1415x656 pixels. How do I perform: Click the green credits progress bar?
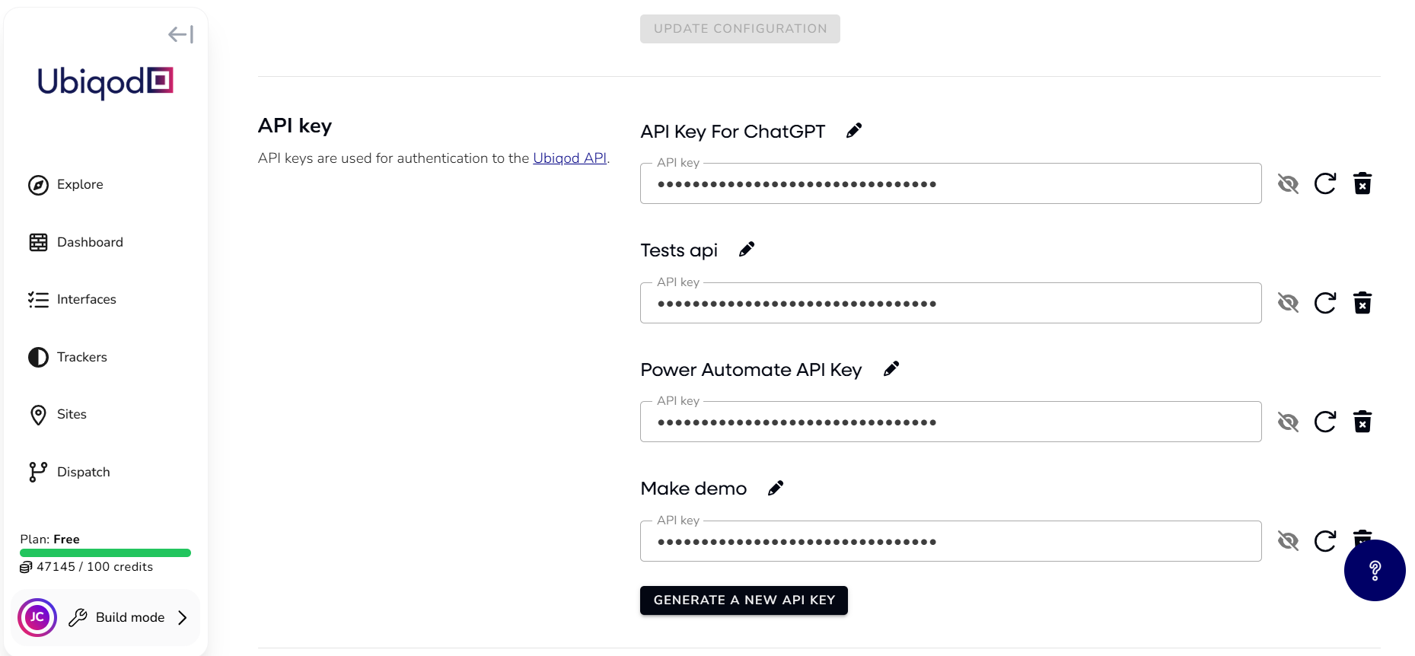pos(105,553)
